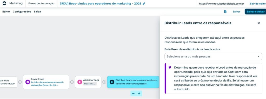This screenshot has height=99, width=266.
Task: Click the download icon beside Salvar
Action: click(225, 12)
